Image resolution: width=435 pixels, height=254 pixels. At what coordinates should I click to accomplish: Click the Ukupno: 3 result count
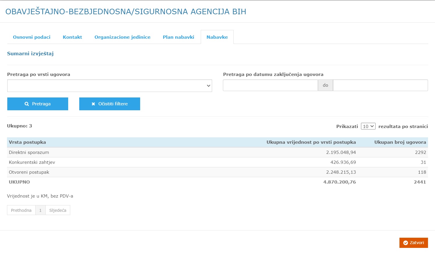click(x=20, y=126)
